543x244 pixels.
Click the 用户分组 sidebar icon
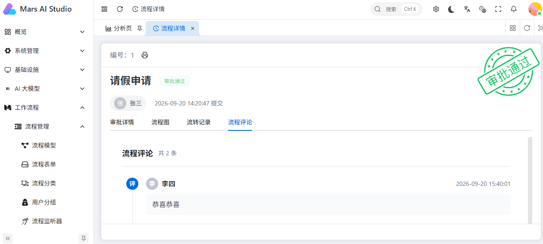[x=25, y=202]
